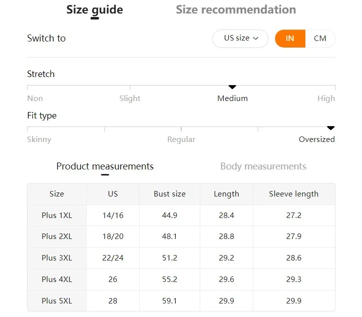Viewport: 362px width, 317px height.
Task: Open the Size recommendation tab
Action: pyautogui.click(x=236, y=10)
